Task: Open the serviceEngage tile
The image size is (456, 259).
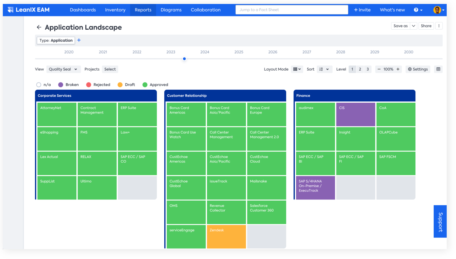Action: click(x=186, y=237)
